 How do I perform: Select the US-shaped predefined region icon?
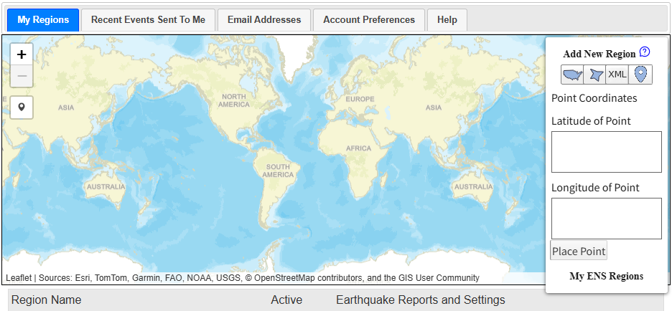(573, 75)
